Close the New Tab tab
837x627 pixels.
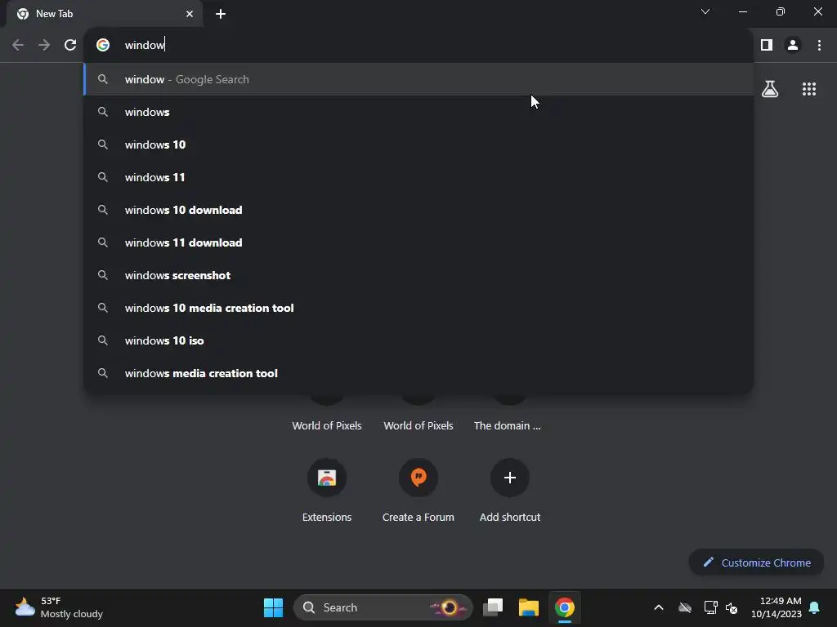pyautogui.click(x=190, y=14)
